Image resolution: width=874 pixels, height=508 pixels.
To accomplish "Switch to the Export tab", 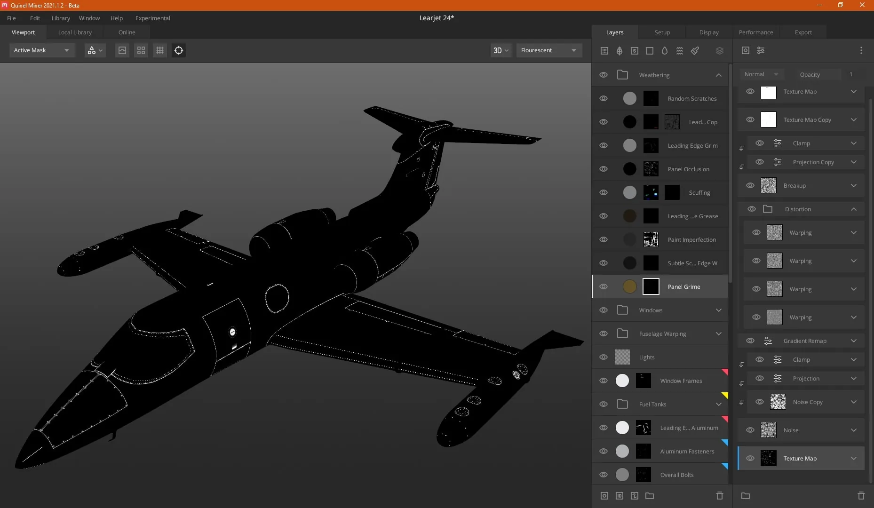I will pos(803,32).
